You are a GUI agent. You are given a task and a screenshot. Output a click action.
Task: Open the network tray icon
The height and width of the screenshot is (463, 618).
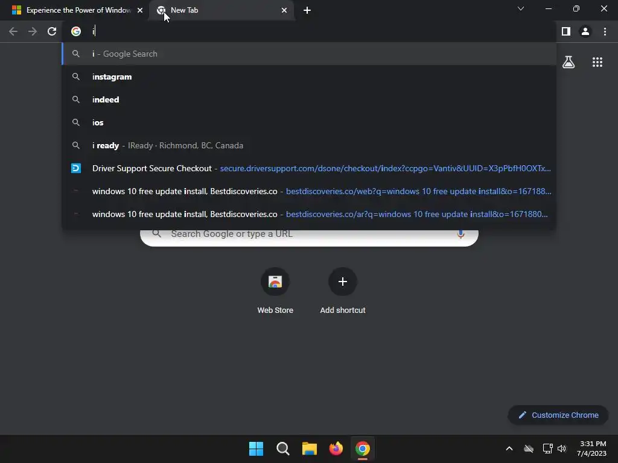[547, 449]
